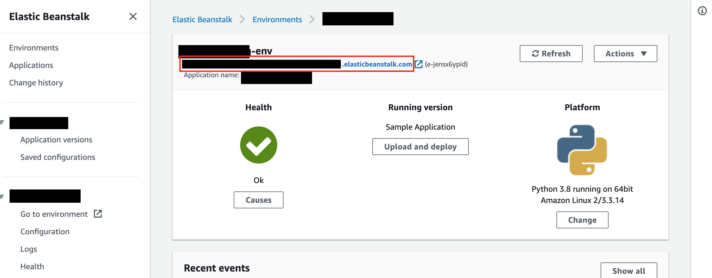Click Go to environment in the sidebar
712x278 pixels.
(54, 214)
